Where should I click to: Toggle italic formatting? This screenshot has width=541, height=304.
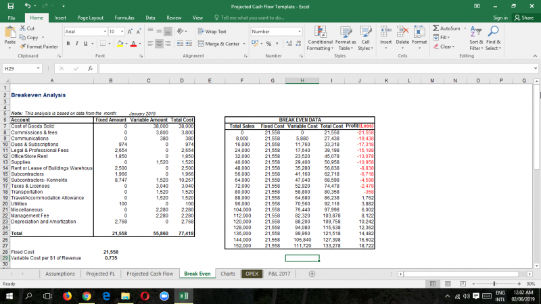pyautogui.click(x=77, y=44)
